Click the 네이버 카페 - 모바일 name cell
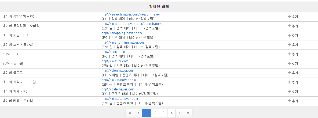This screenshot has width=318, height=118. click(x=49, y=101)
